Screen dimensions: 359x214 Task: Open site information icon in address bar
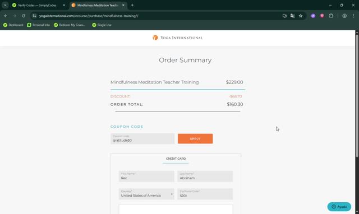tap(34, 16)
